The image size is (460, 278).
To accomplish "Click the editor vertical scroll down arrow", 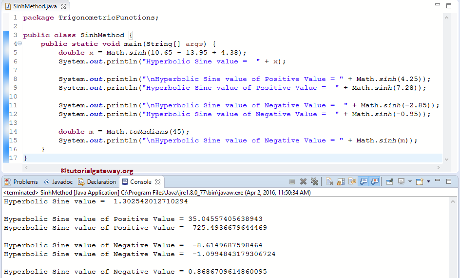I will tap(446, 159).
